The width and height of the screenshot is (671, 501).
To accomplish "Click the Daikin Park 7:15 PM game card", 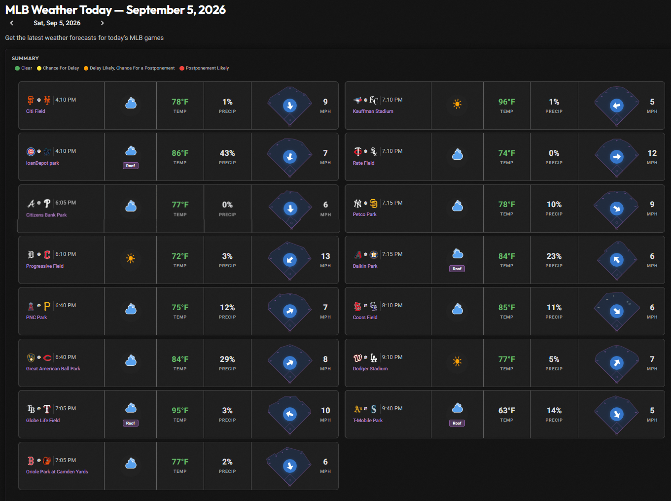I will [505, 260].
